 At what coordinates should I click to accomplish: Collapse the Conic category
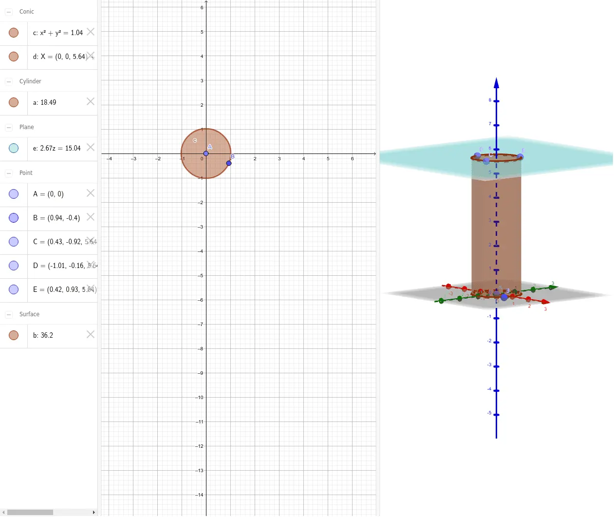tap(9, 12)
